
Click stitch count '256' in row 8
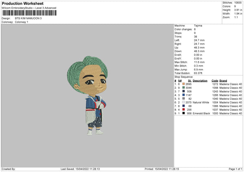click(x=189, y=110)
